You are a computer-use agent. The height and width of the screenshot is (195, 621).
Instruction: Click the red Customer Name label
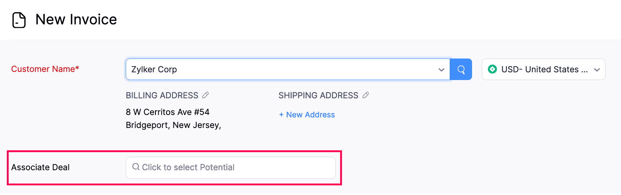tap(43, 69)
